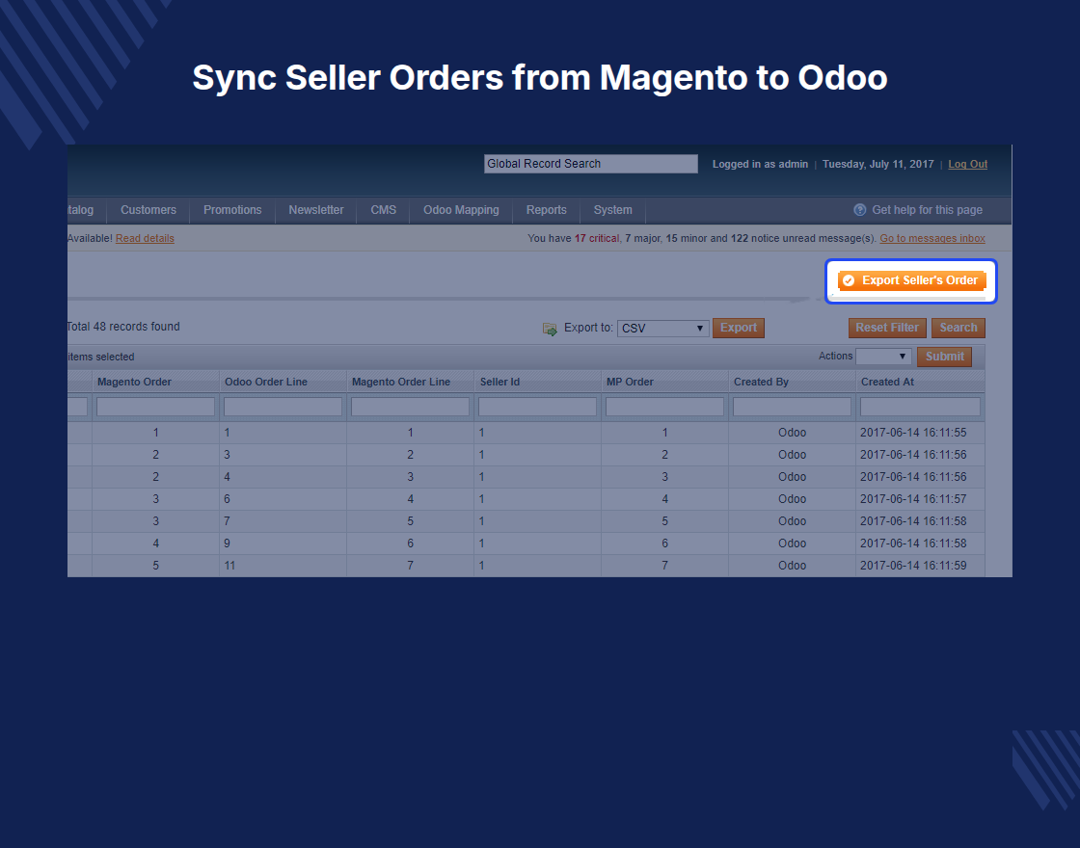Click the MP Order filter field
This screenshot has width=1080, height=848.
click(x=664, y=407)
